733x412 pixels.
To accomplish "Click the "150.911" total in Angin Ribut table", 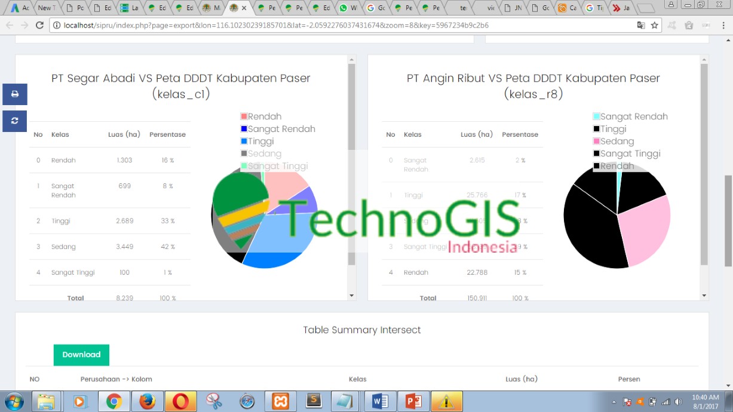I will [x=477, y=298].
